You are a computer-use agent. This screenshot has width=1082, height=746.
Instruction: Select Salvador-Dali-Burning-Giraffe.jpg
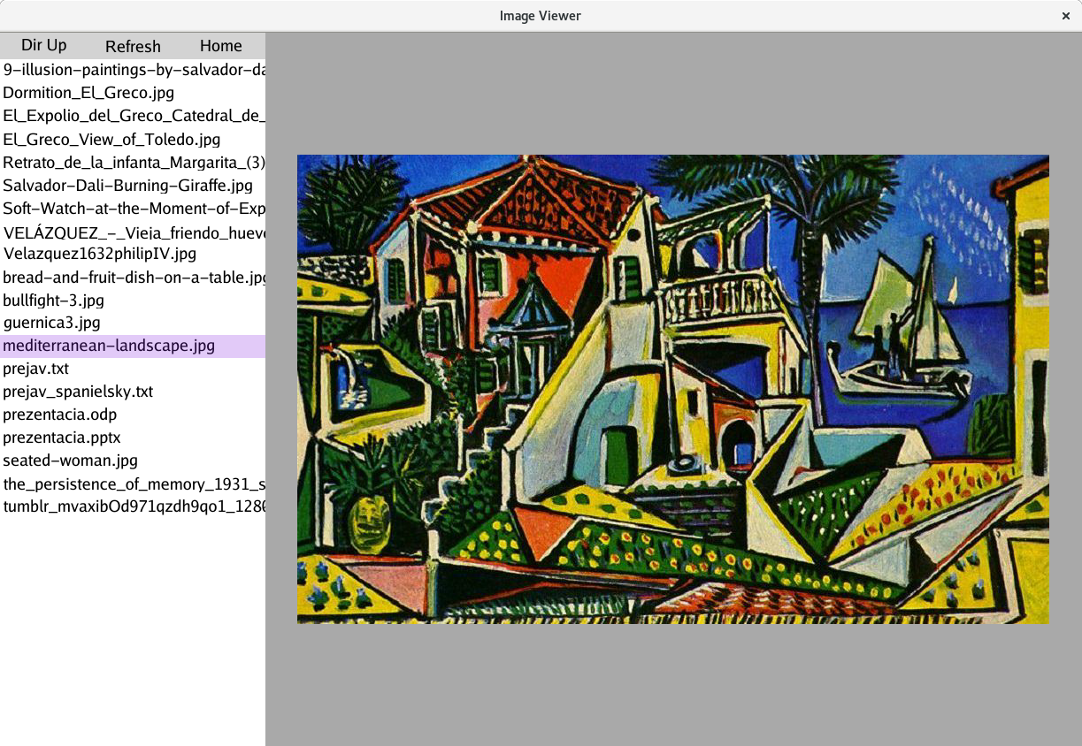click(128, 185)
